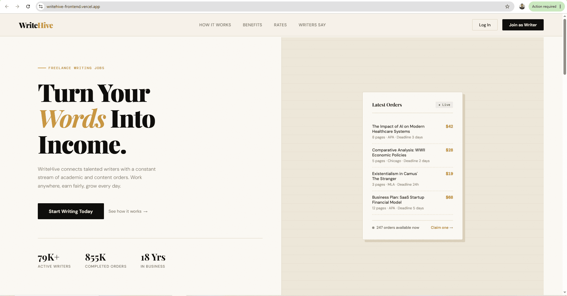The image size is (567, 296).
Task: Click the page vertical scrollbar thumb
Action: coord(565,47)
